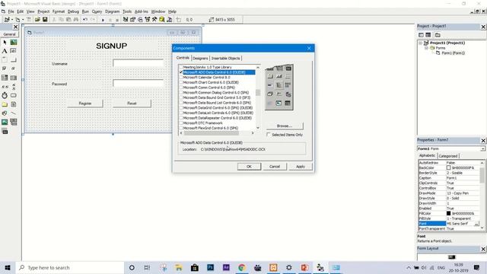Check Microsoft Calendar Control 8.0 checkbox
Viewport: 487px width, 274px height.
pyautogui.click(x=181, y=78)
